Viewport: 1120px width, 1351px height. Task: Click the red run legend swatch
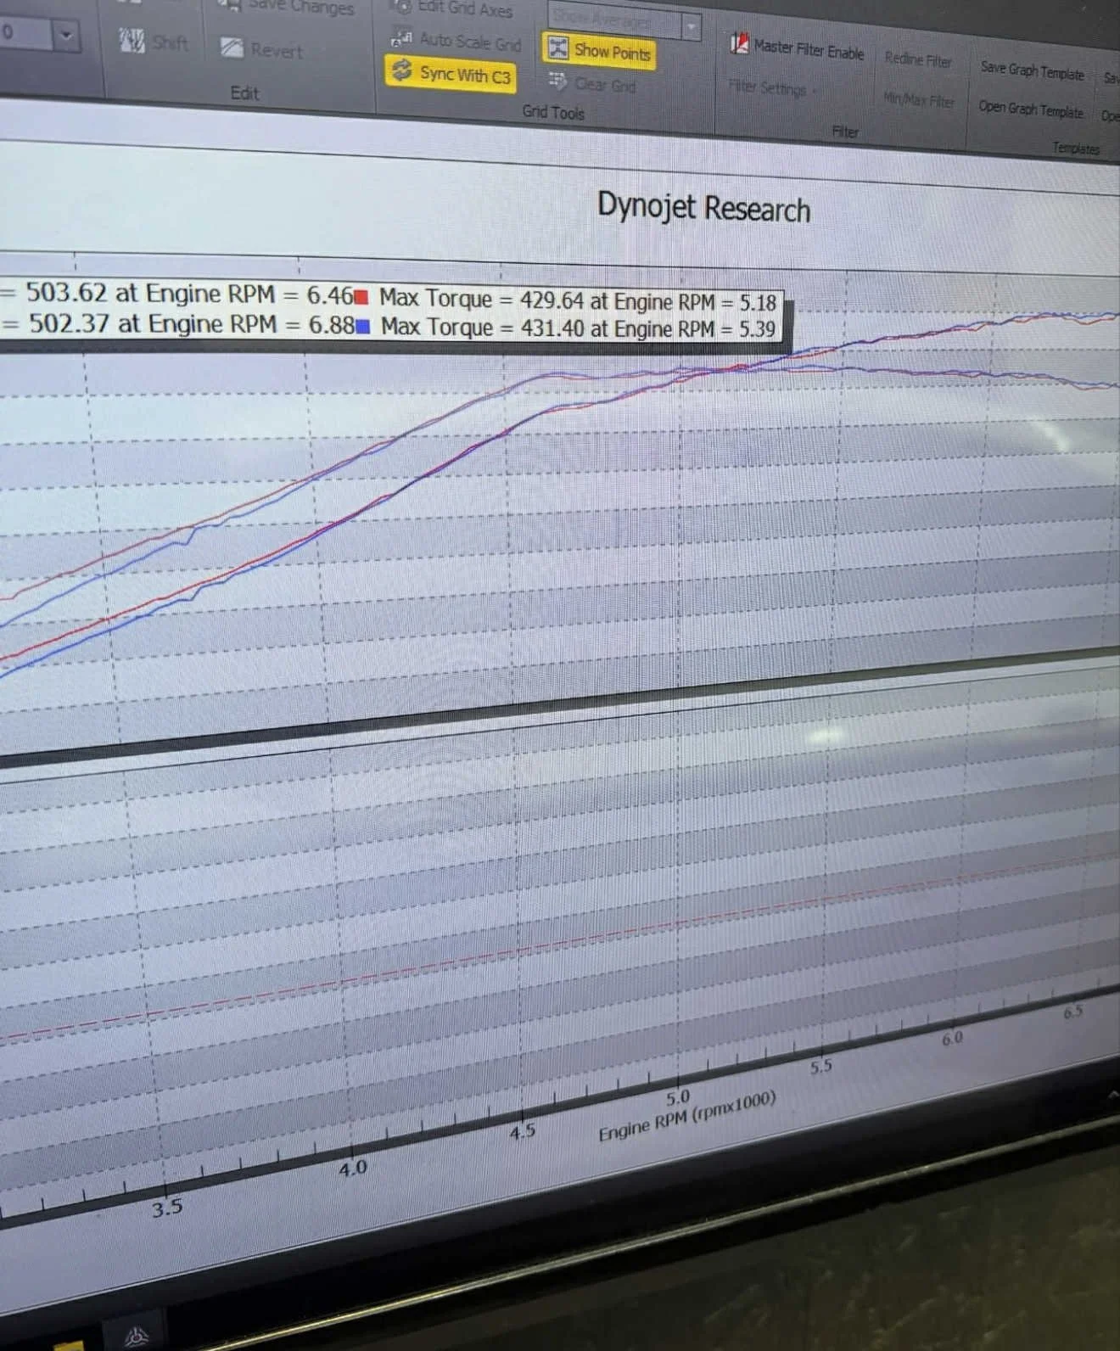click(x=361, y=297)
